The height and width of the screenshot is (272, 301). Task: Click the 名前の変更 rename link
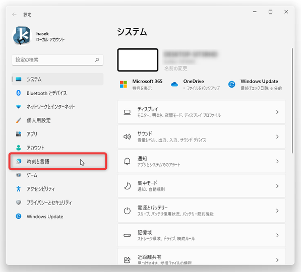tap(175, 69)
